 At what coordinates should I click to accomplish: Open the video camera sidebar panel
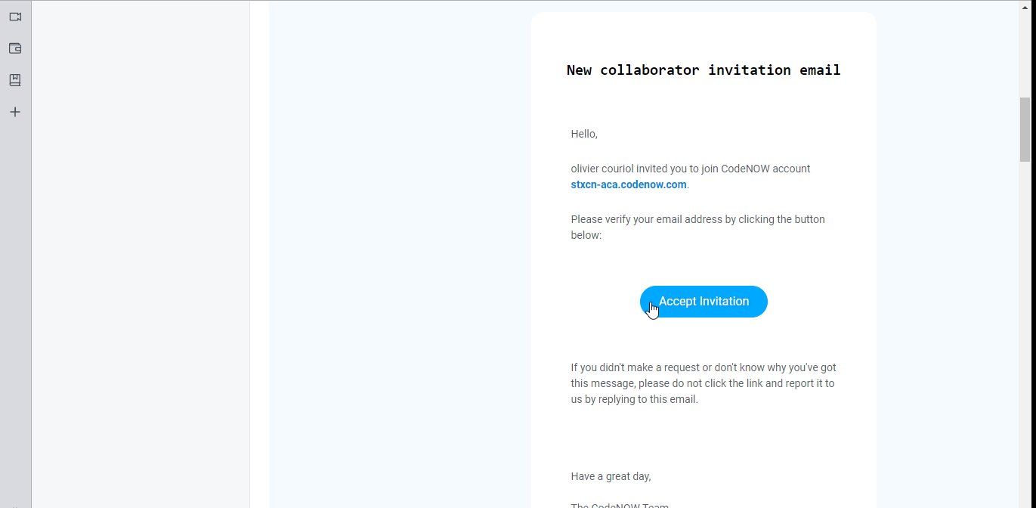(x=15, y=17)
